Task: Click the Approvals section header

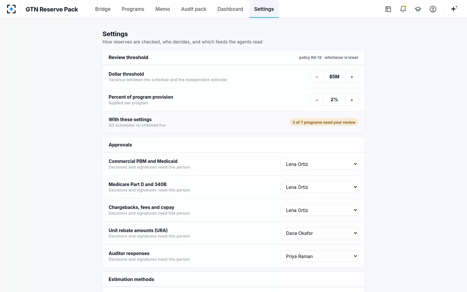Action: click(120, 145)
